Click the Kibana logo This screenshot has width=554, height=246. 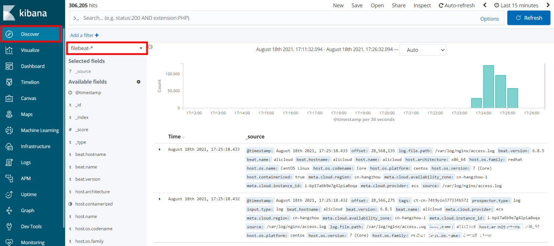click(x=25, y=13)
